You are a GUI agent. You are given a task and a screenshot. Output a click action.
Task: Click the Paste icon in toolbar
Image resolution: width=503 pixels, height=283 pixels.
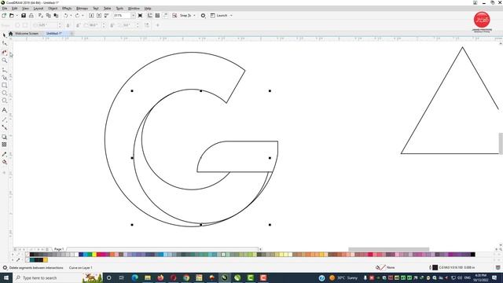pos(56,16)
